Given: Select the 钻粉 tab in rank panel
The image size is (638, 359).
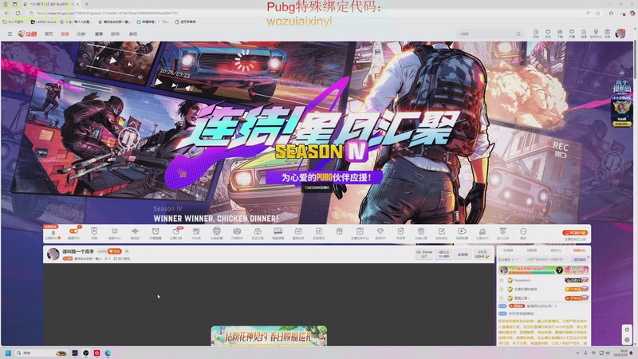Looking at the screenshot, I should (x=579, y=251).
